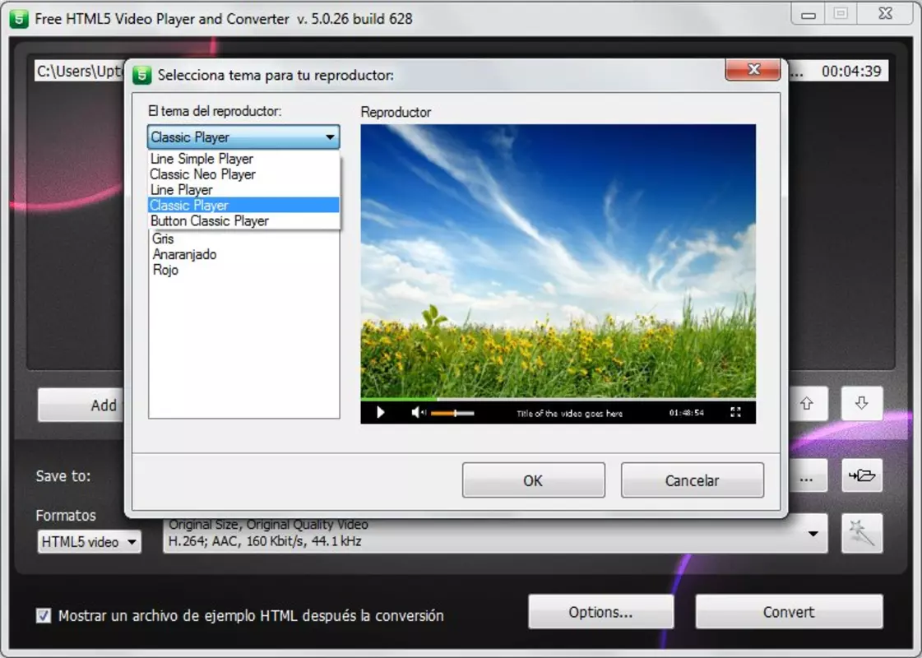Select the Anaranjado color scheme
The height and width of the screenshot is (658, 922).
(x=184, y=255)
